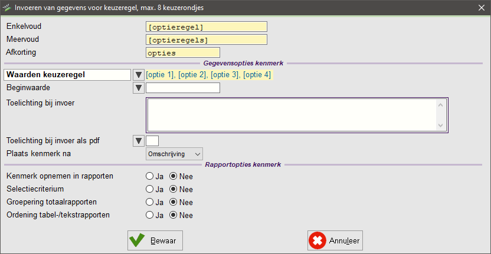Focus the Afkorting field containing opties
The height and width of the screenshot is (254, 491).
click(182, 52)
